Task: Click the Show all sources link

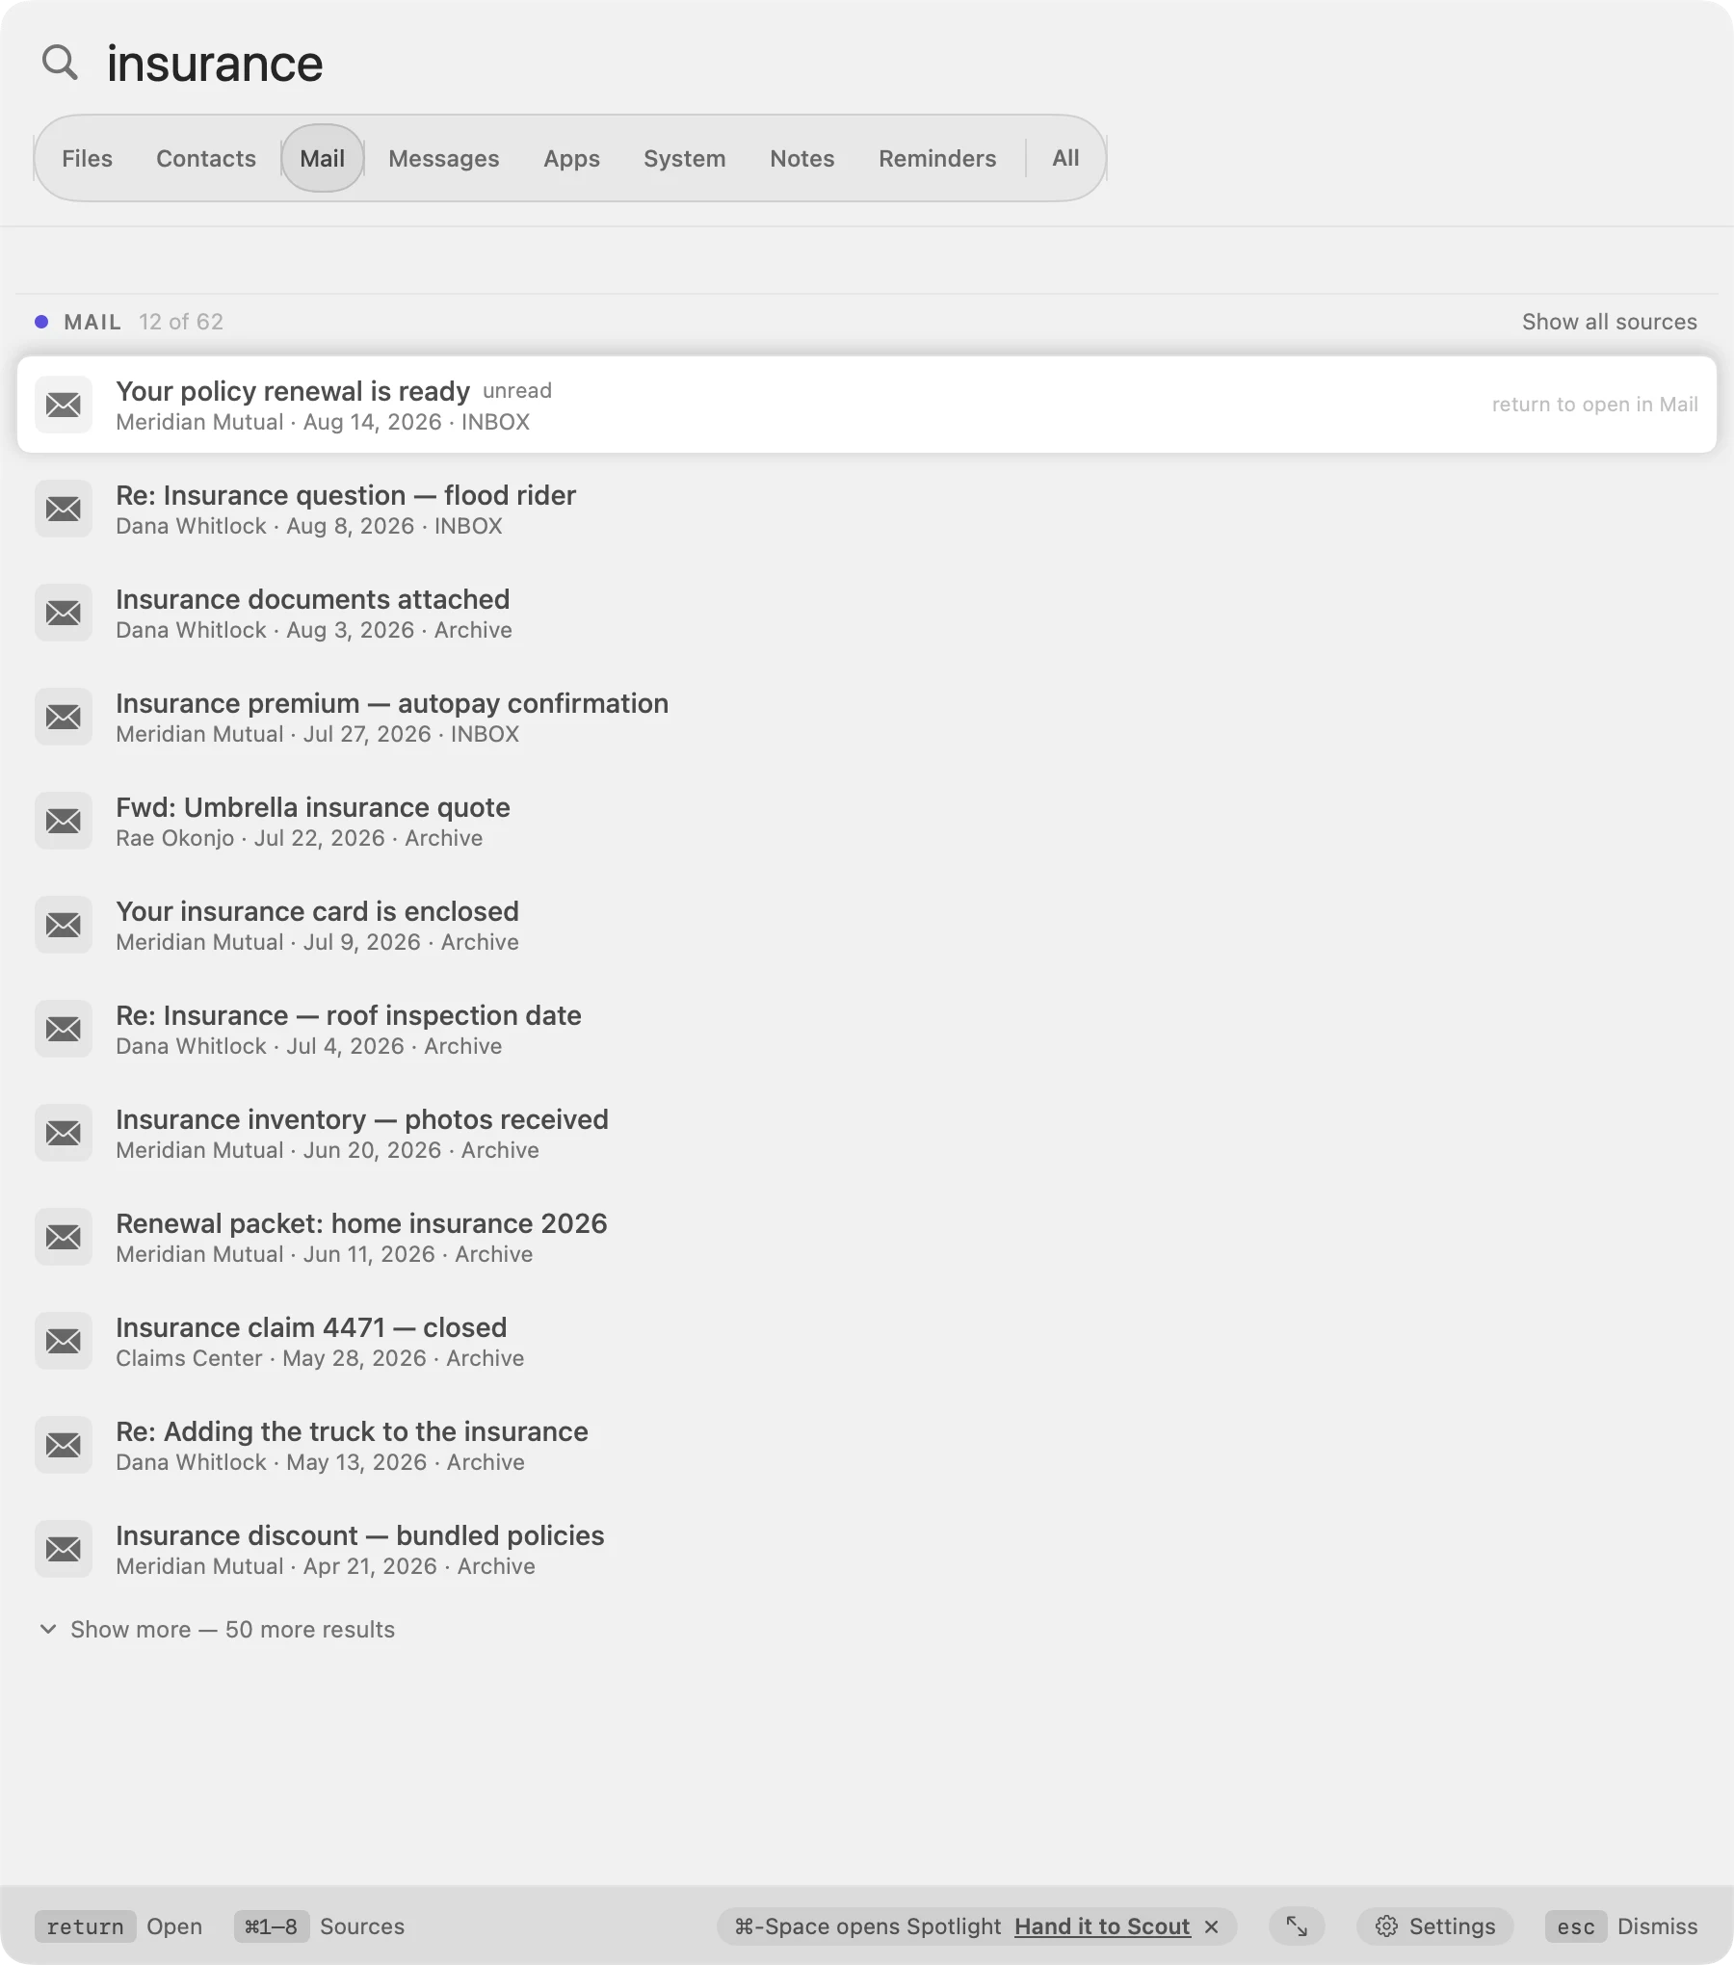Action: click(x=1610, y=322)
